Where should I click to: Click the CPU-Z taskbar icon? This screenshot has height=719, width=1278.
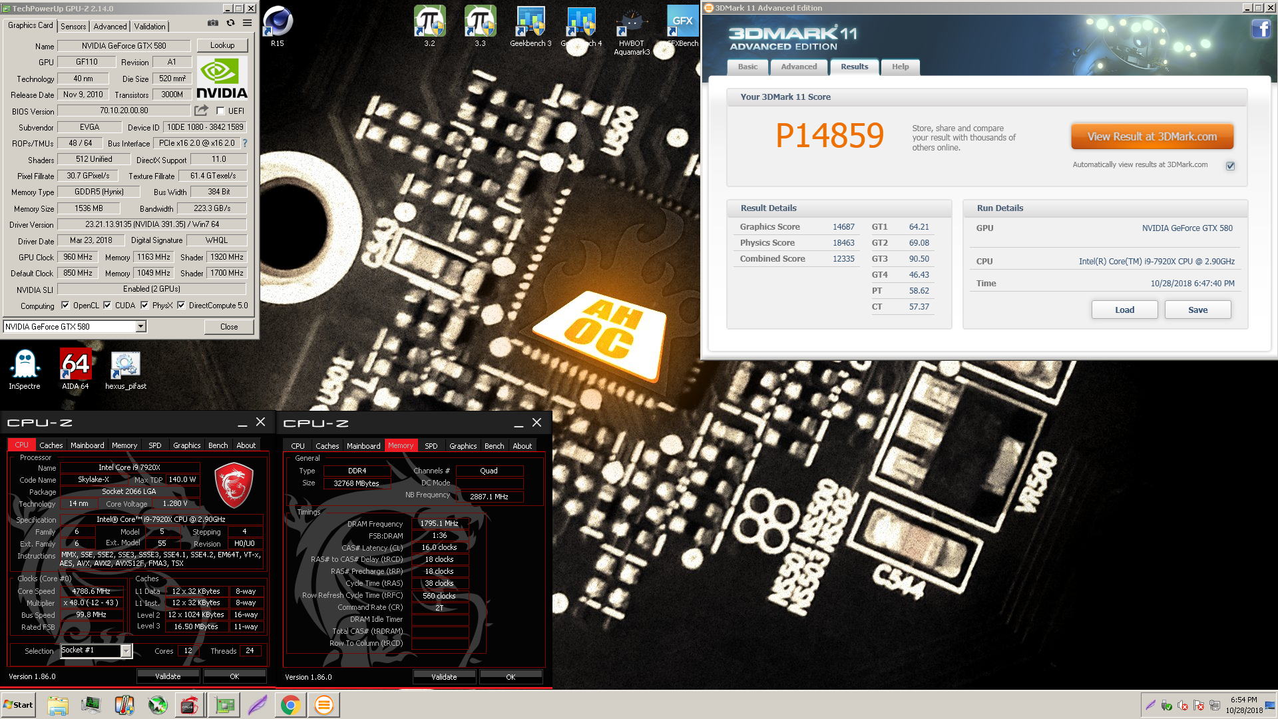pos(191,705)
